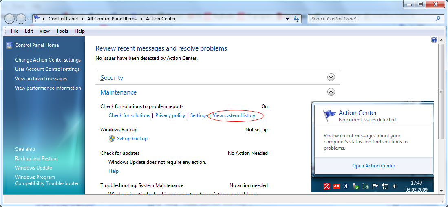Click View system history link

[234, 115]
